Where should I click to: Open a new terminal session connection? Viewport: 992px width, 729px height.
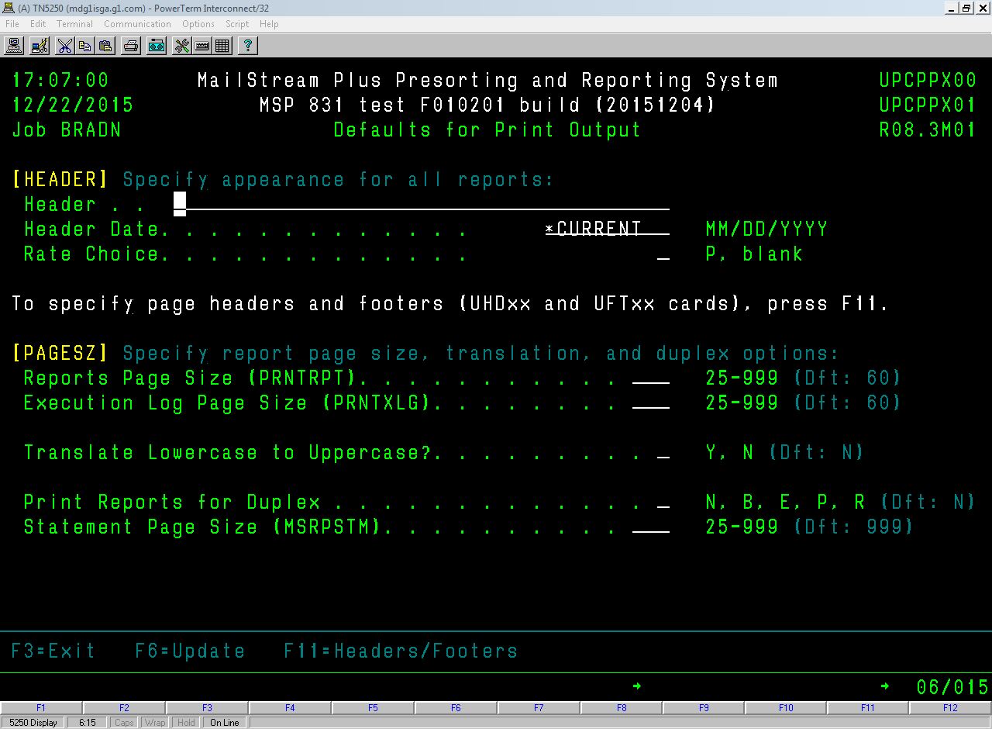pyautogui.click(x=13, y=46)
